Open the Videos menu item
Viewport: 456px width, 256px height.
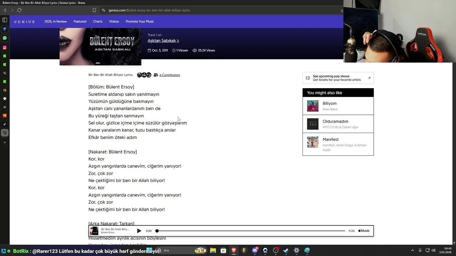(114, 21)
